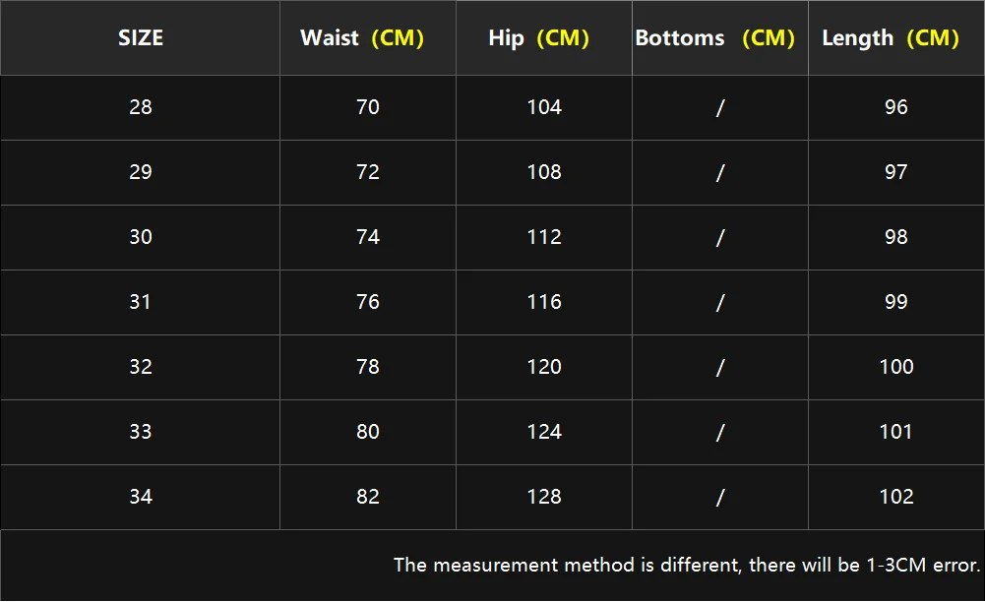Image resolution: width=985 pixels, height=602 pixels.
Task: Click hip measurement 116
Action: click(x=544, y=302)
